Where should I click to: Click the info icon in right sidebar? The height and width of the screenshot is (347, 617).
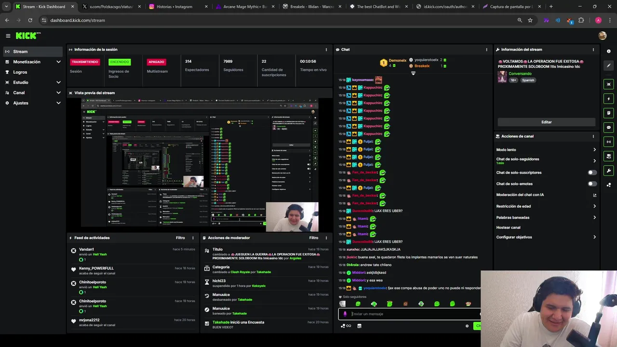coord(609,51)
